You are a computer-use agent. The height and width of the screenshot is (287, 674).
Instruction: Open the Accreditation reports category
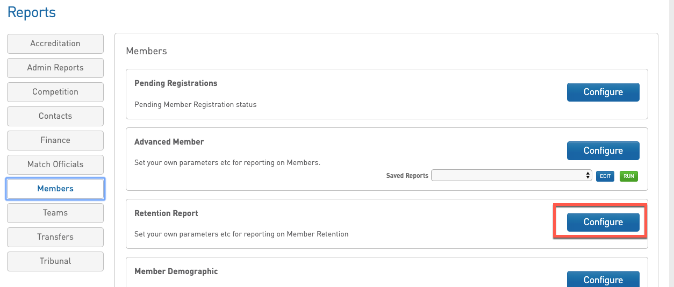55,44
